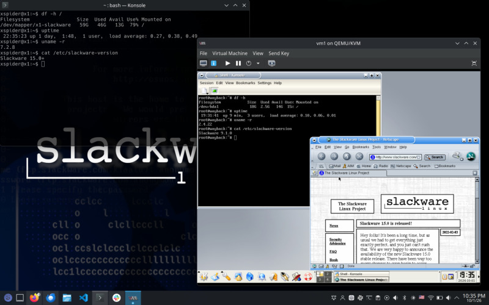Image resolution: width=489 pixels, height=305 pixels.
Task: Click Mail in Netscape personal toolbar
Action: click(334, 166)
